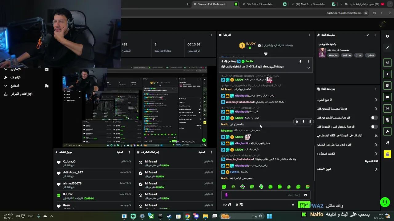Filter the moderator actions panel
394x221 pixels.
coord(202,152)
